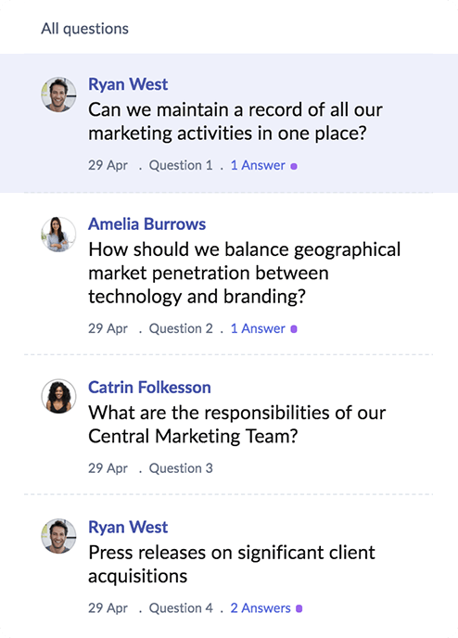Screen dimensions: 458x638
Task: View 2 Answers for Question 4
Action: point(261,608)
